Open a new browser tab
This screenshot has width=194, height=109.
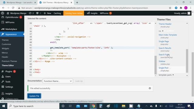pos(77,2)
